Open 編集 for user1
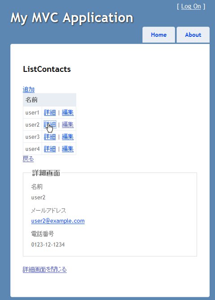 tap(68, 112)
